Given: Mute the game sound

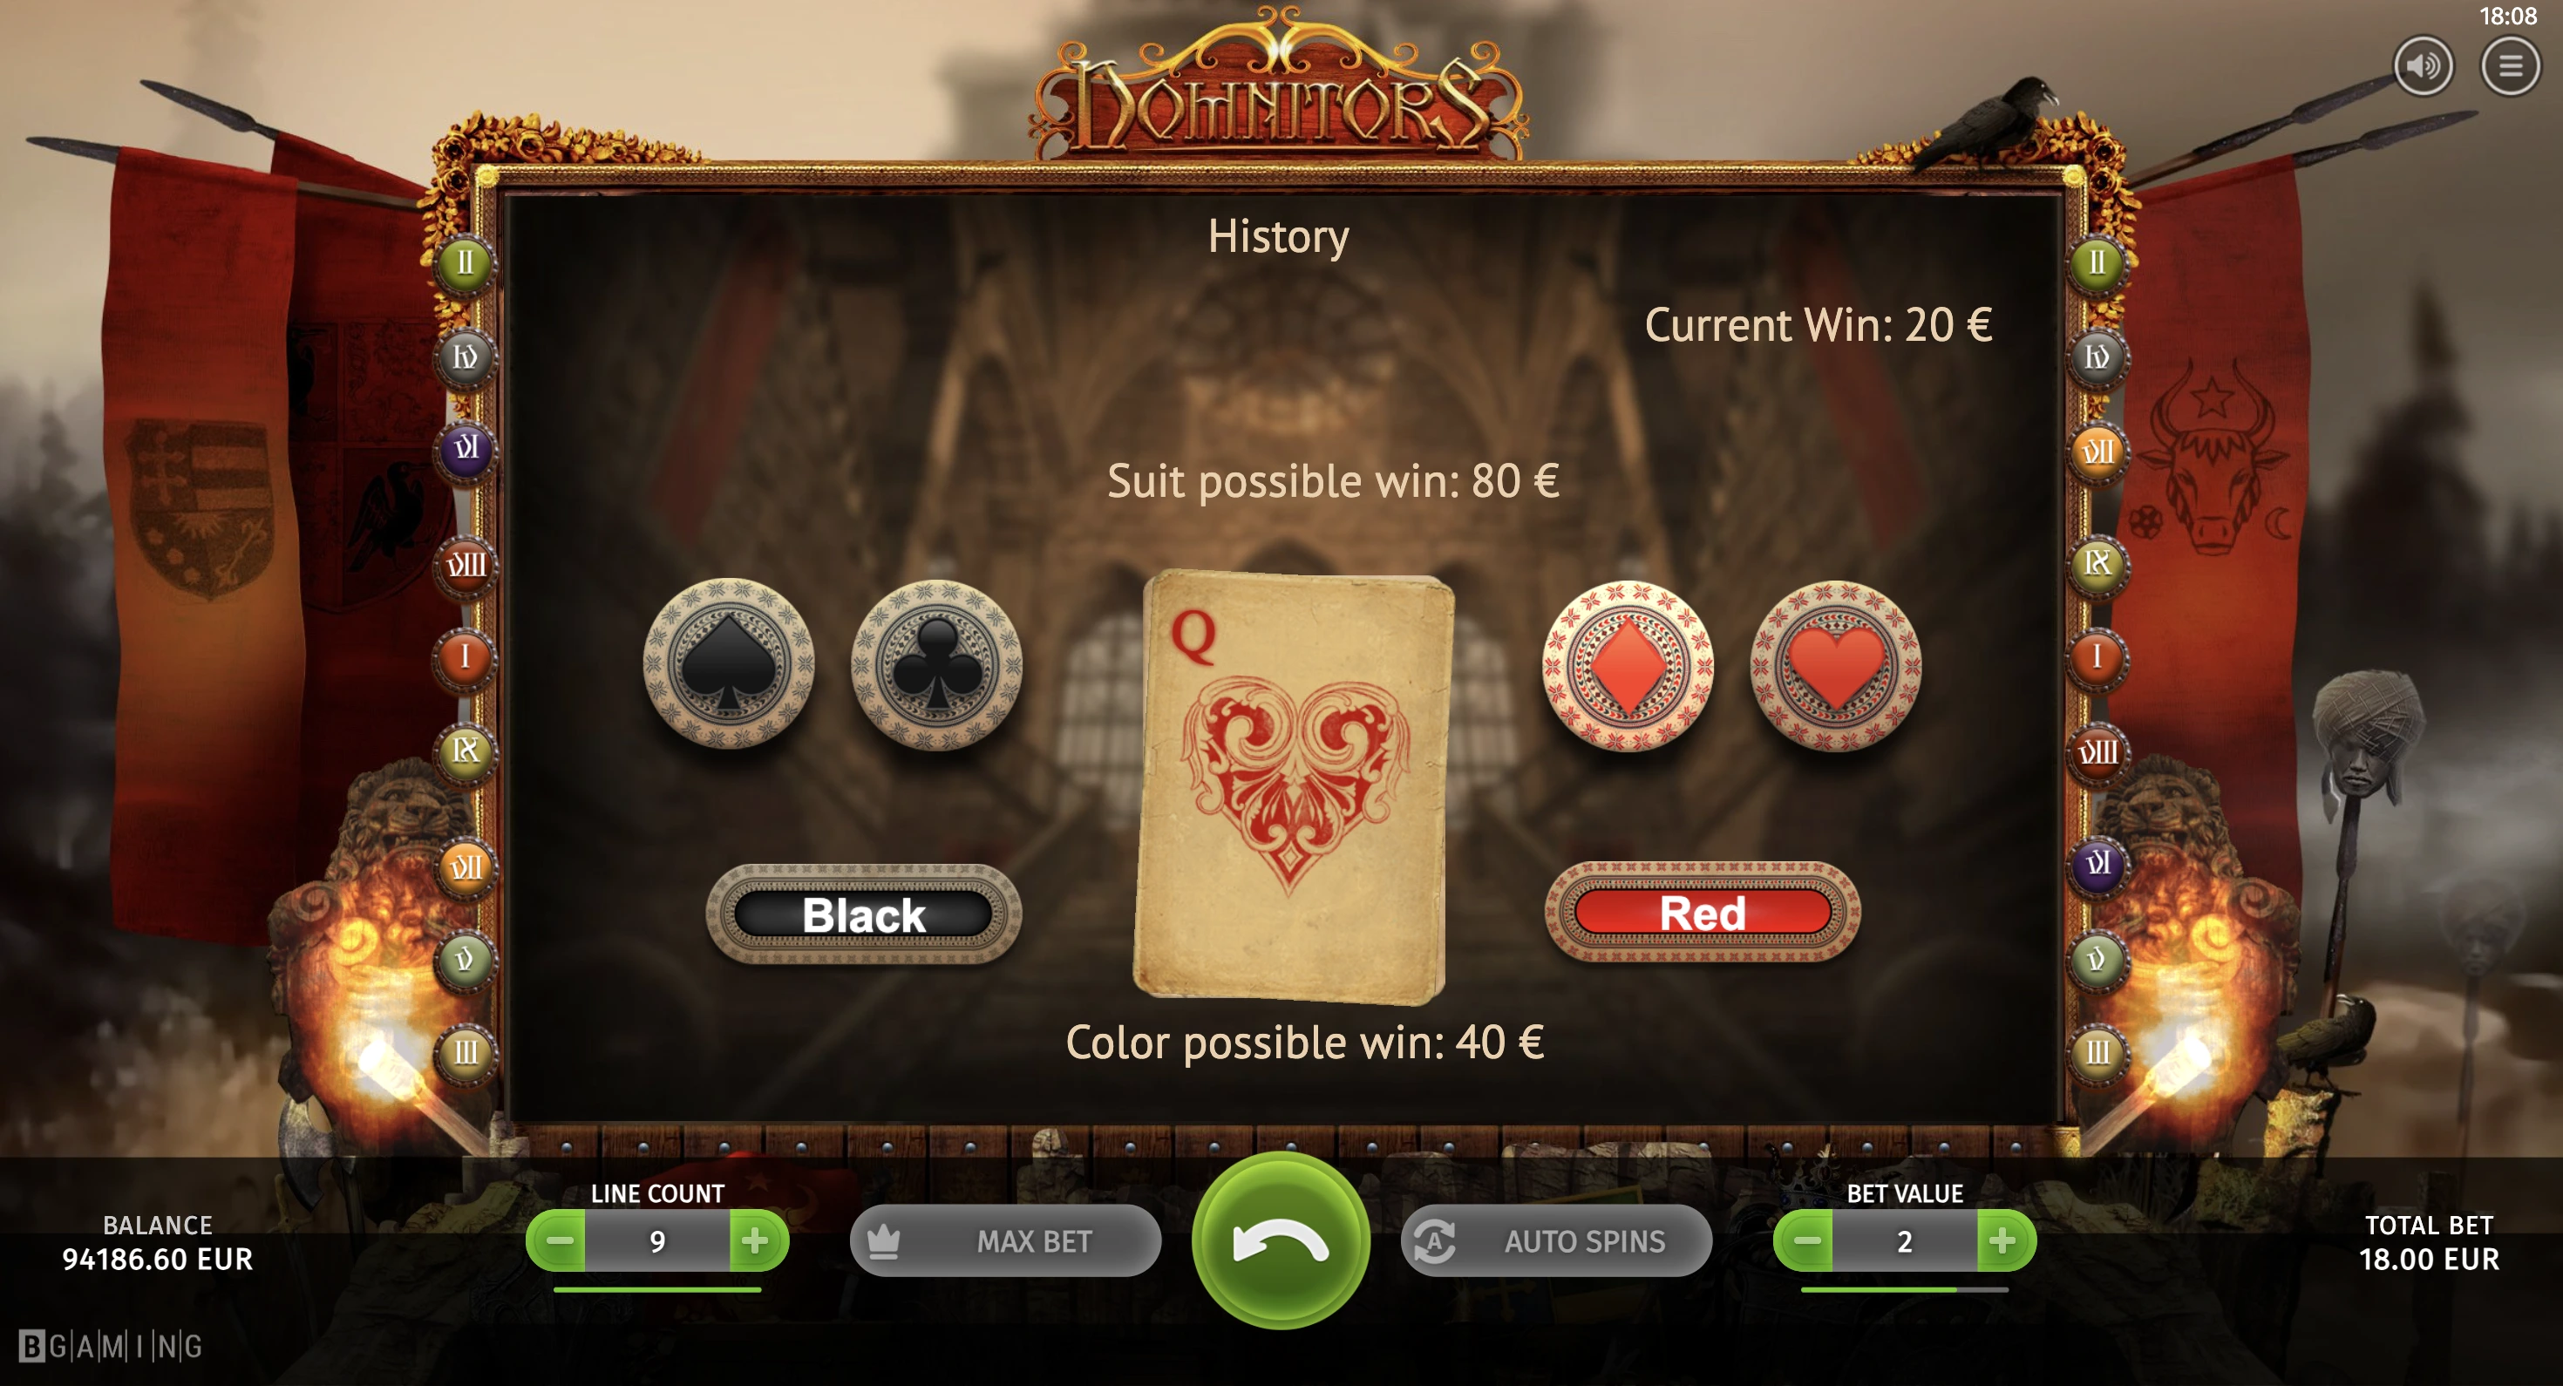Looking at the screenshot, I should point(2423,65).
